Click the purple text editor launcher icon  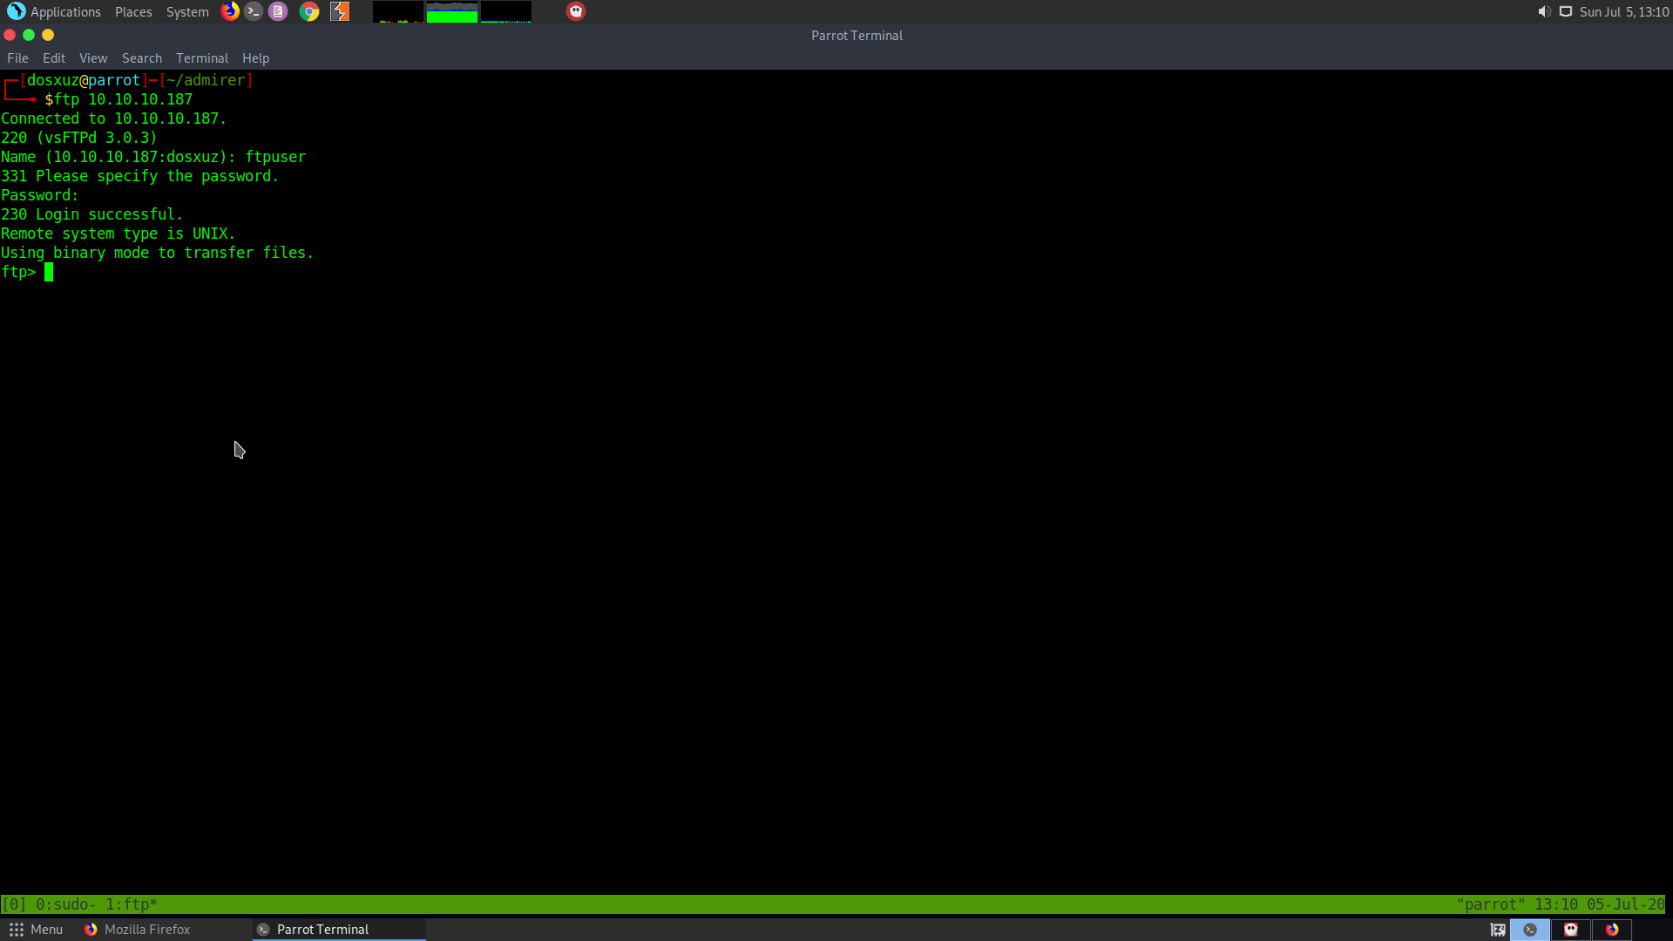(x=278, y=11)
